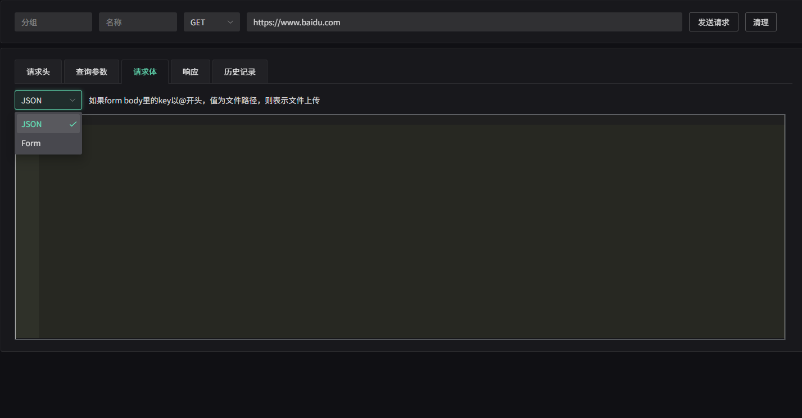Switch to the 请求头 tab
This screenshot has height=418, width=802.
pyautogui.click(x=38, y=72)
